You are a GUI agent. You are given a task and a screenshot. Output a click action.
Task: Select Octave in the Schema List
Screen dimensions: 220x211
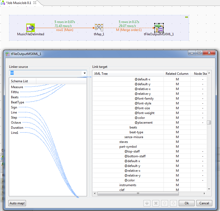[x=16, y=122]
